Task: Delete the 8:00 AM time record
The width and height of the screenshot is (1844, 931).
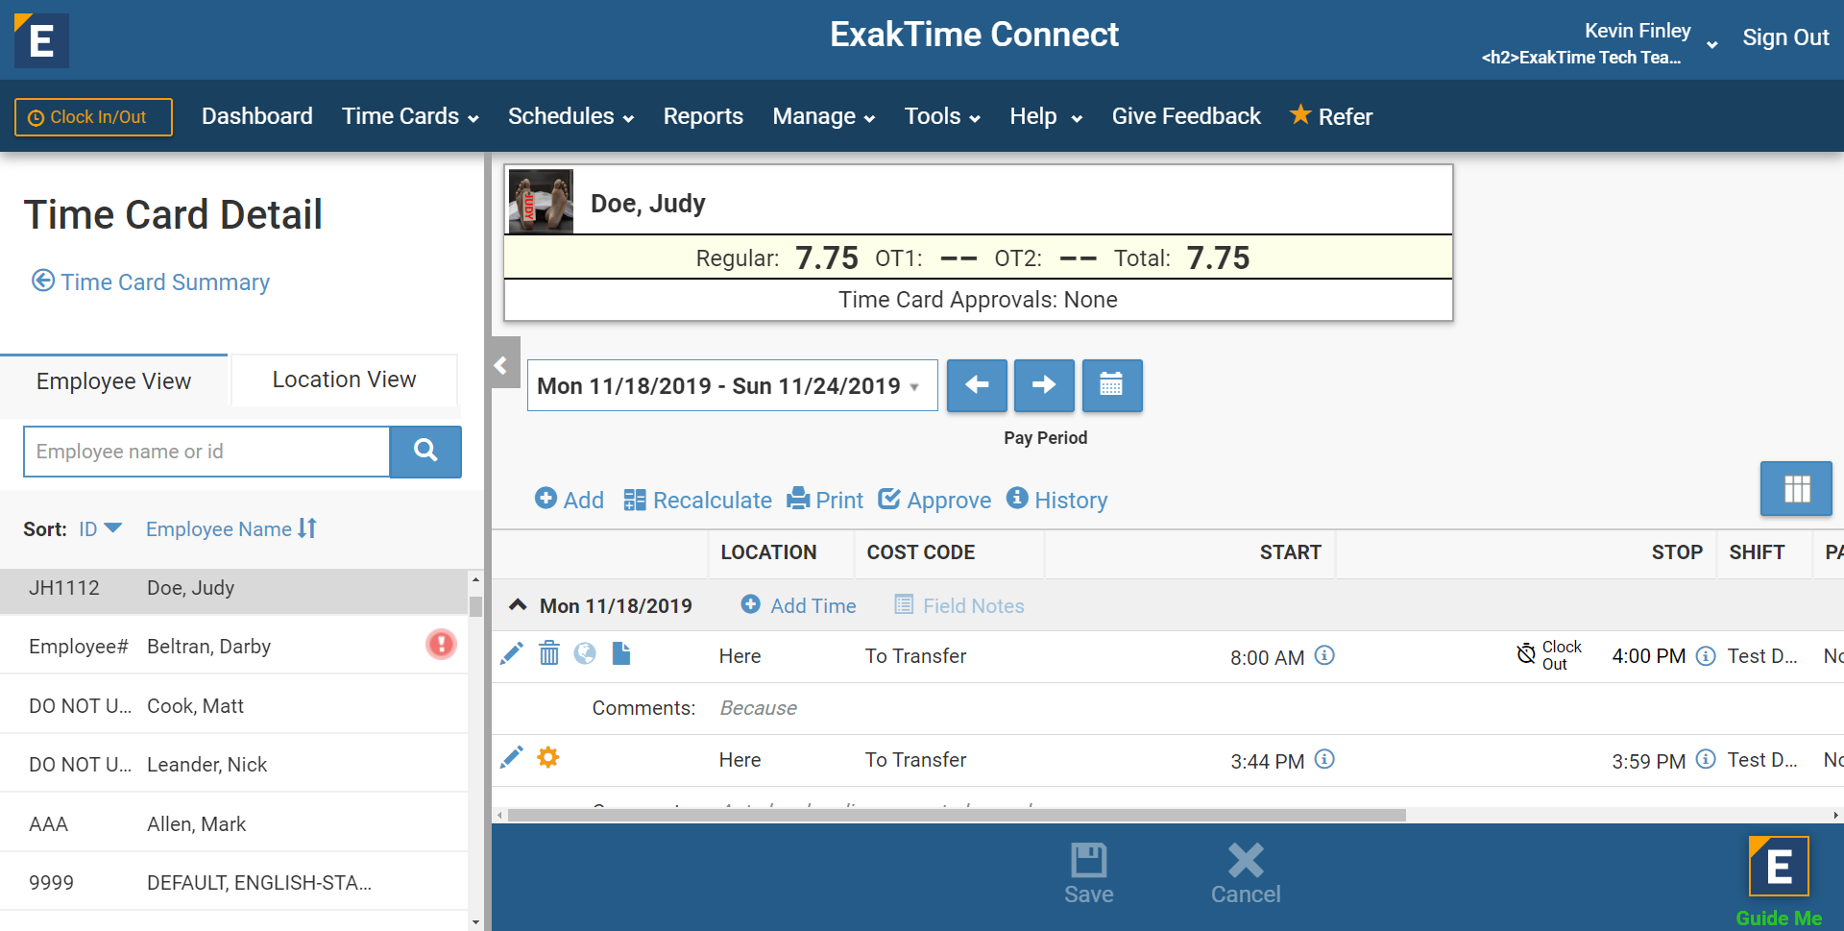Action: [549, 654]
